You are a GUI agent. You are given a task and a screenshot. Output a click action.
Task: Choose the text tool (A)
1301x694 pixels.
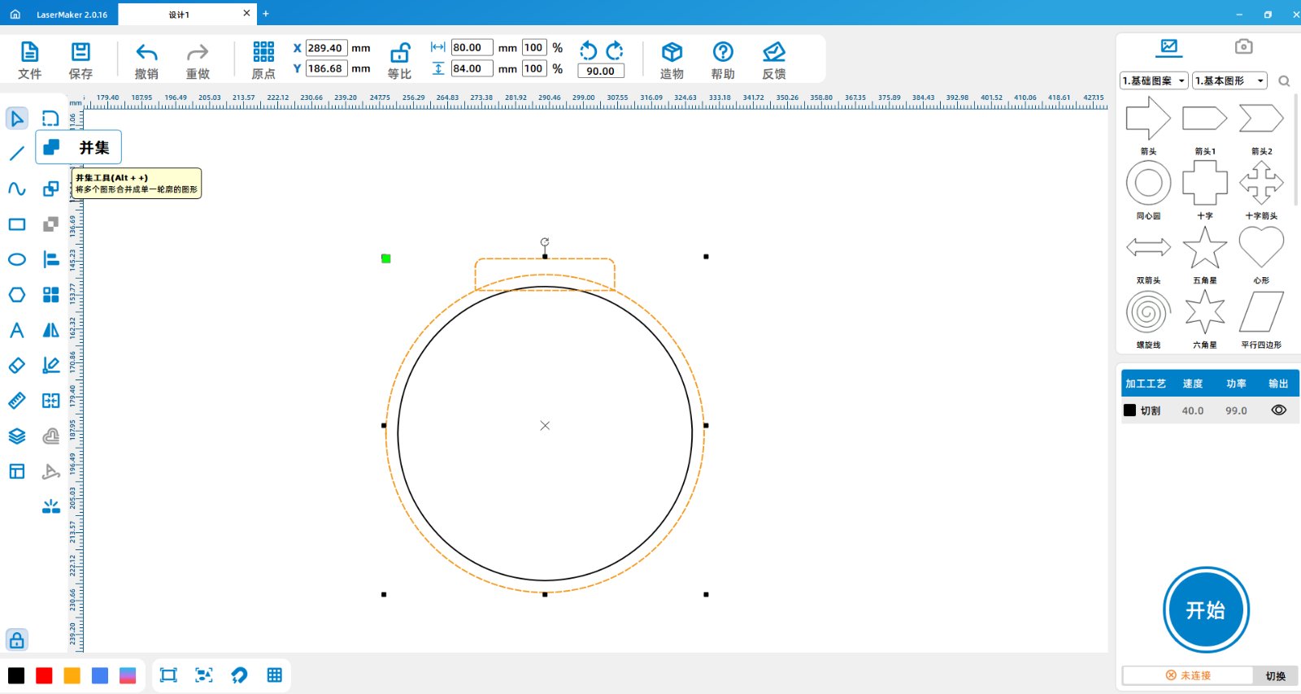click(16, 330)
